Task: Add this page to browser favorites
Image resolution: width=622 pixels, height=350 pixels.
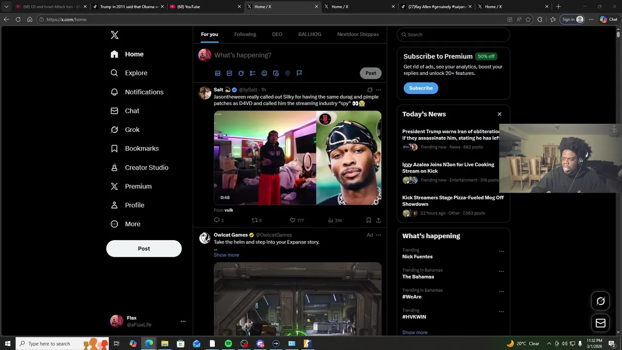Action: pyautogui.click(x=528, y=19)
